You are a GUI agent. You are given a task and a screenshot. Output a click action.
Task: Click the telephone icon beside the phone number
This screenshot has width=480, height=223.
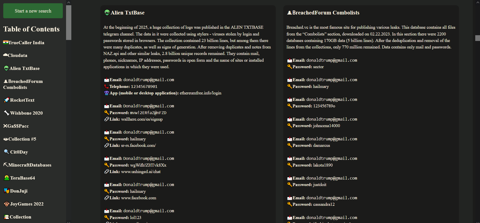coord(106,86)
